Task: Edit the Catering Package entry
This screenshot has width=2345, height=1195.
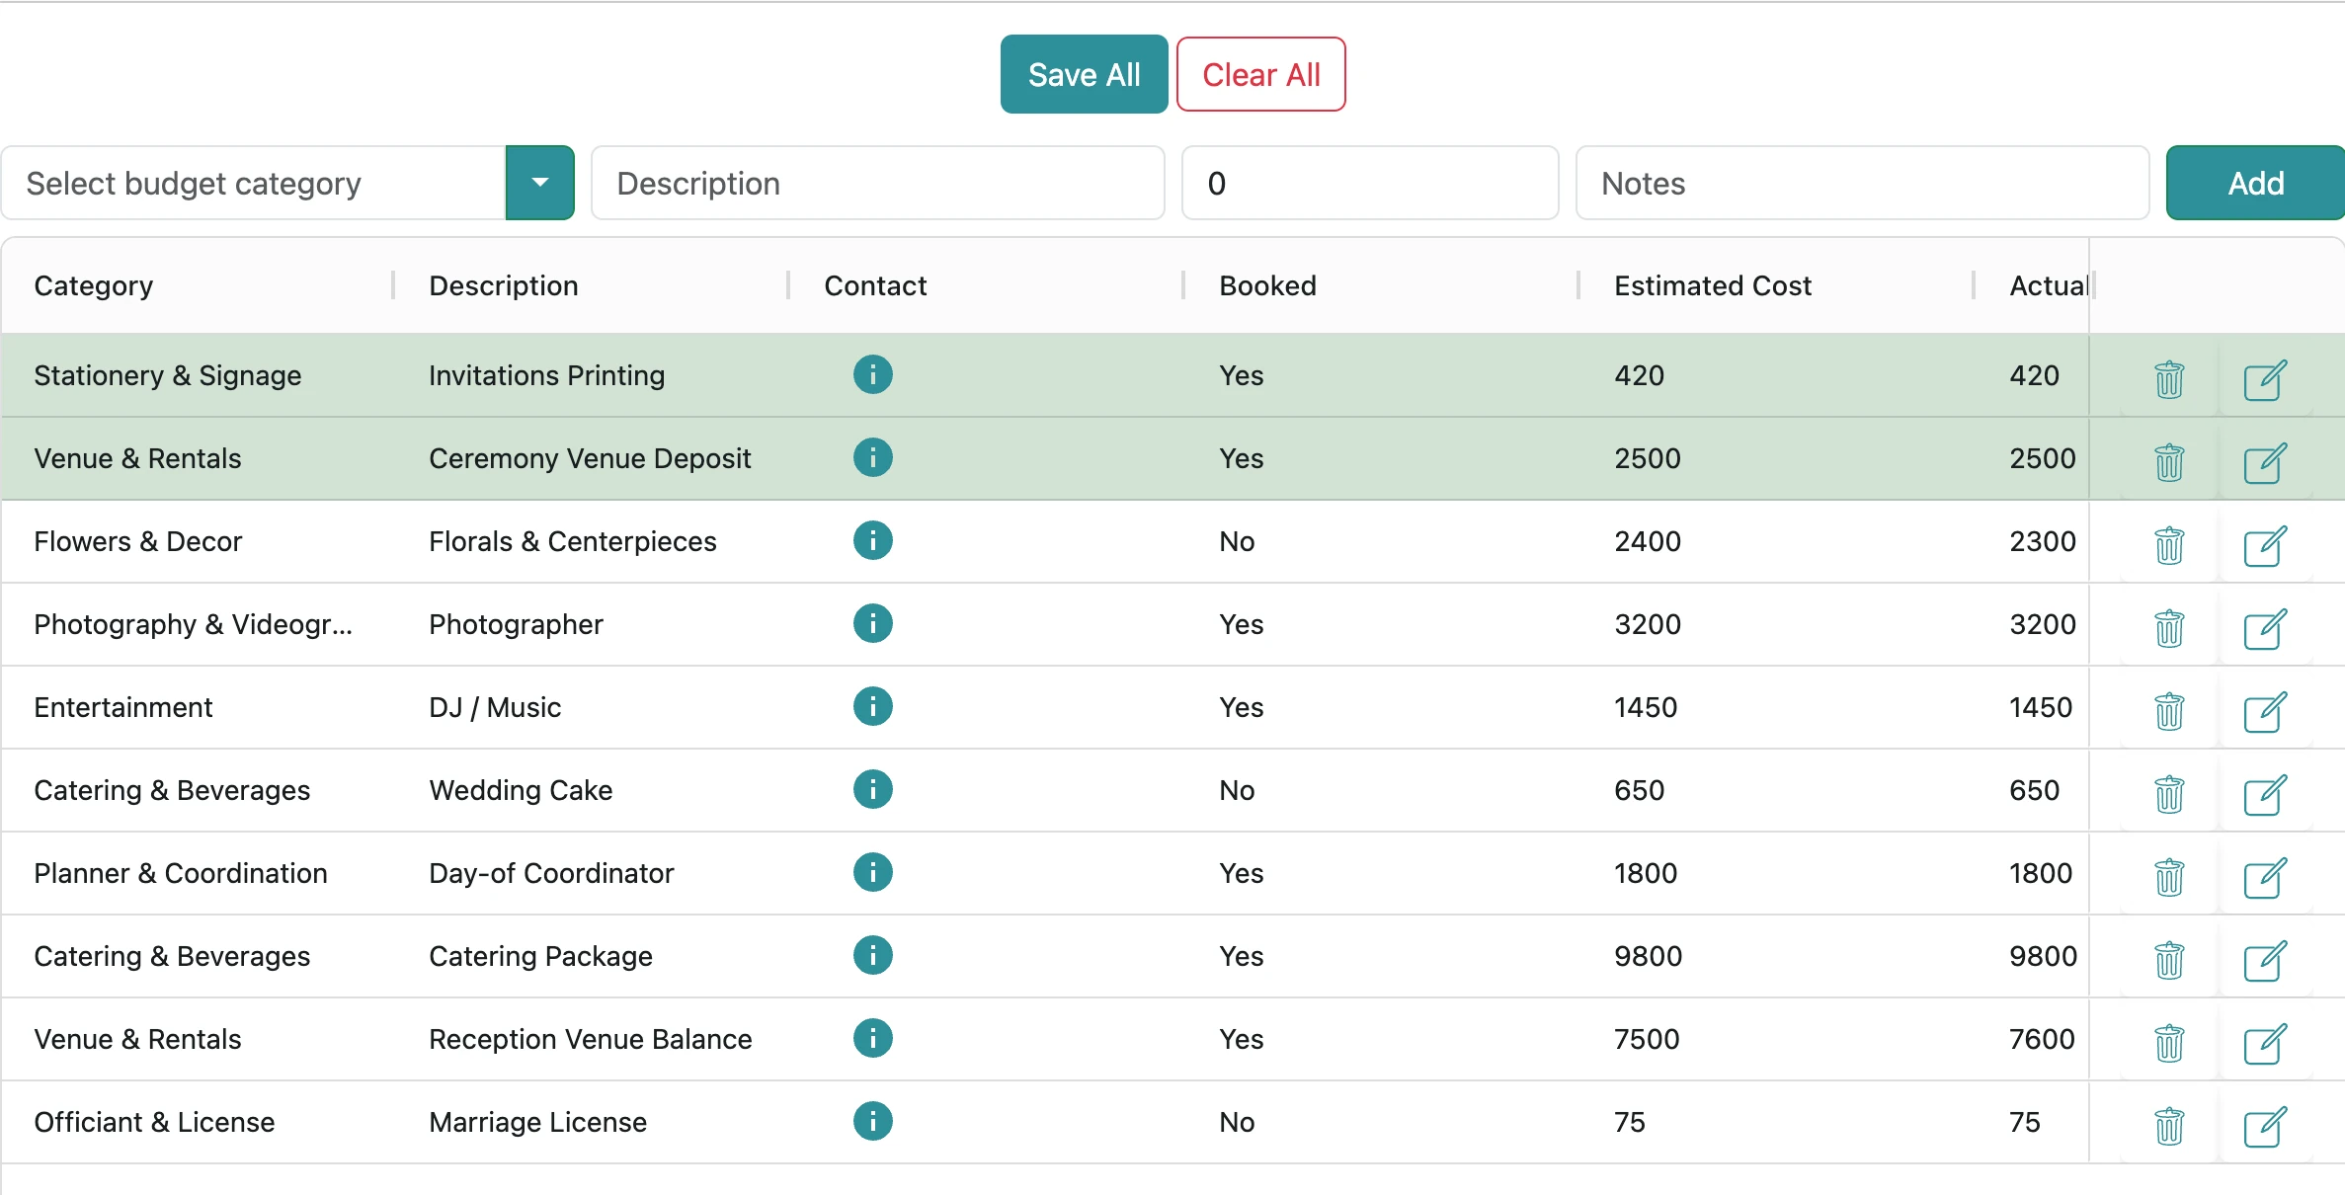Action: point(2264,959)
